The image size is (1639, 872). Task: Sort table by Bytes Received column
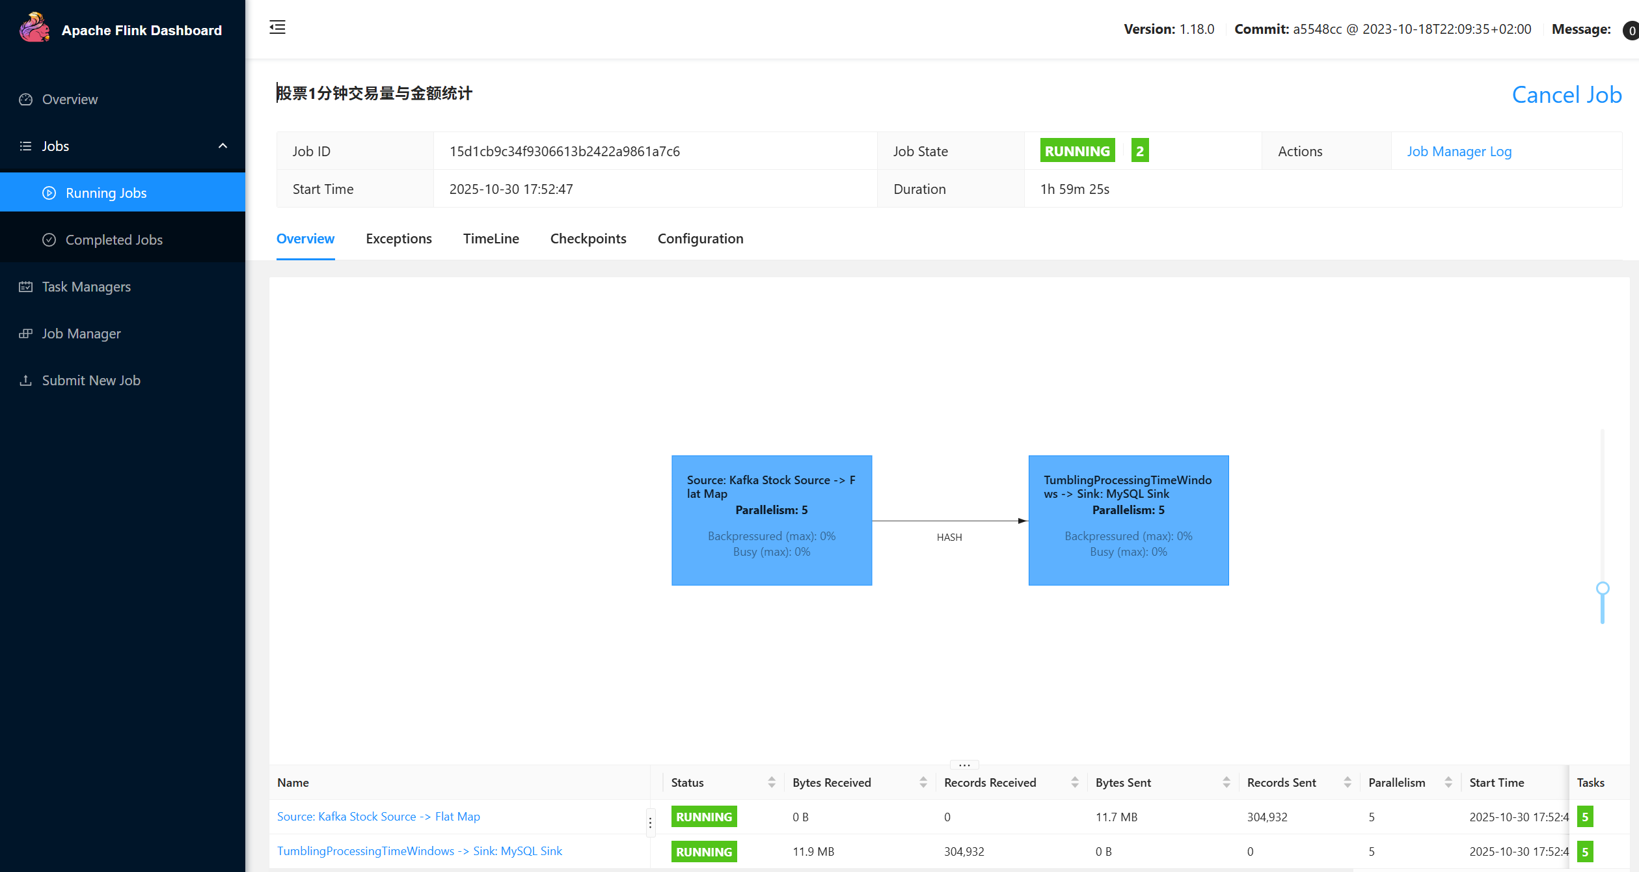[923, 782]
